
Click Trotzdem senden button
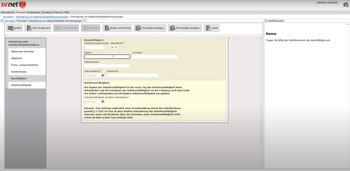coord(66,28)
